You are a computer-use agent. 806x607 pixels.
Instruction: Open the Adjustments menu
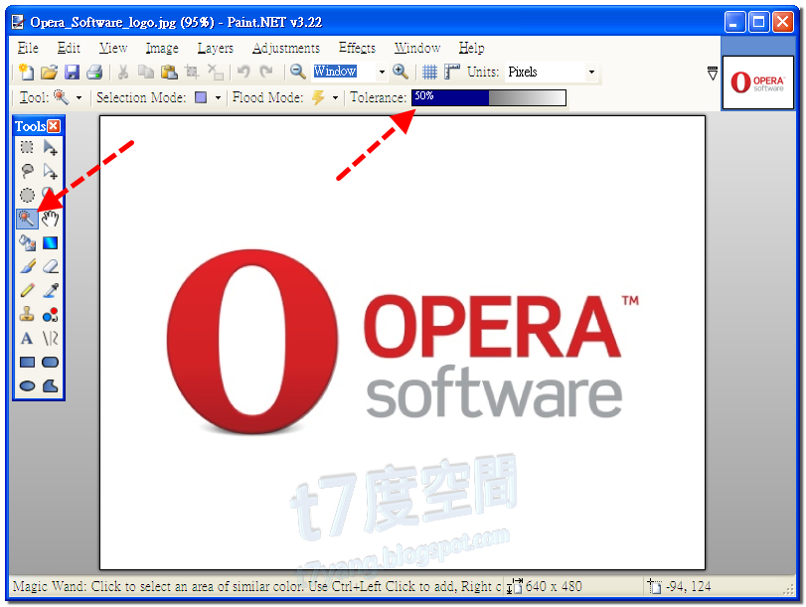[x=286, y=48]
